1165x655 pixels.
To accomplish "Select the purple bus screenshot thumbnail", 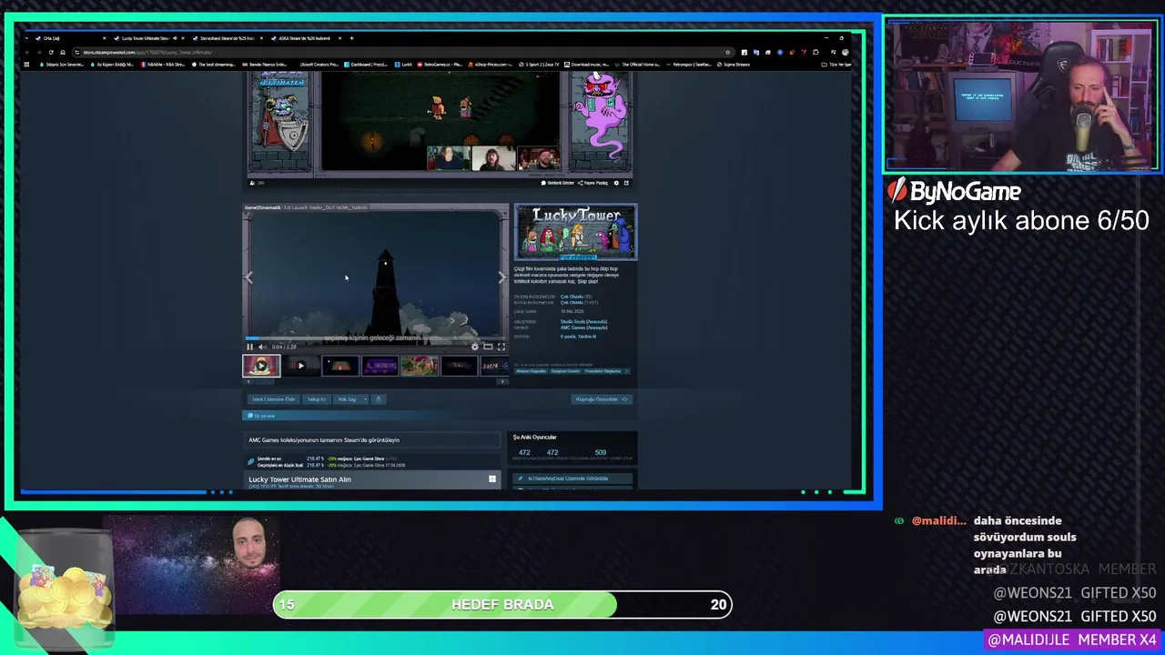I will point(380,366).
